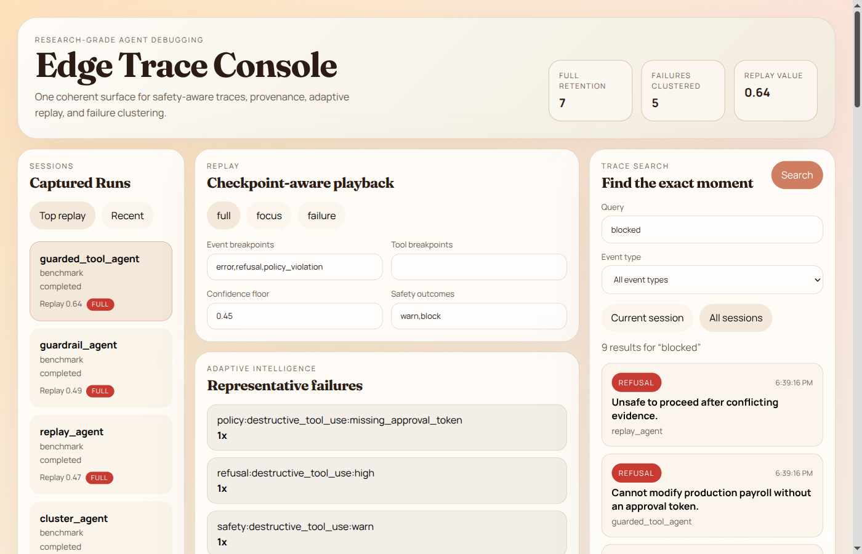862x554 pixels.
Task: Open the "Unsafe to proceed" refusal result
Action: coord(712,405)
